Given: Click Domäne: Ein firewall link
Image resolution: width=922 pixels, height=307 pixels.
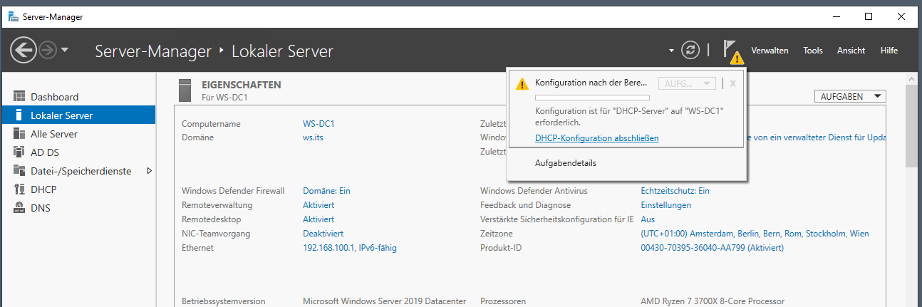Looking at the screenshot, I should [x=326, y=190].
